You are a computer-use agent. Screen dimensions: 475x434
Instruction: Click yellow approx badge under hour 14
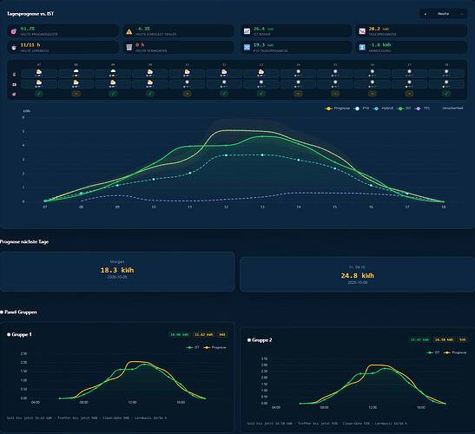tap(298, 94)
